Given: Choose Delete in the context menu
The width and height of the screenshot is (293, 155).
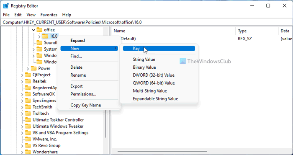Looking at the screenshot, I should [89, 67].
